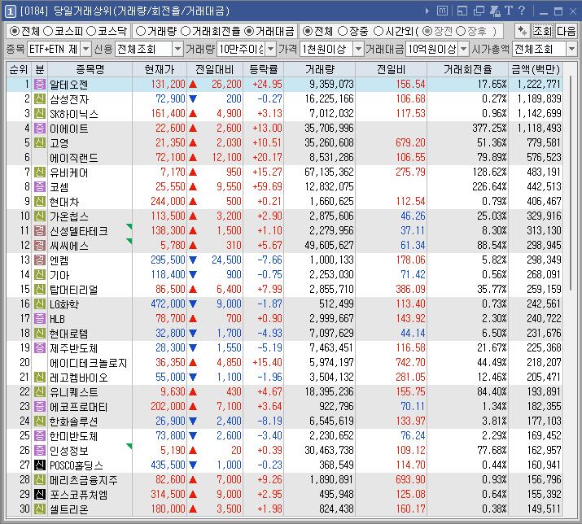Click the stock name 유비케어
582x524 pixels.
pos(68,172)
